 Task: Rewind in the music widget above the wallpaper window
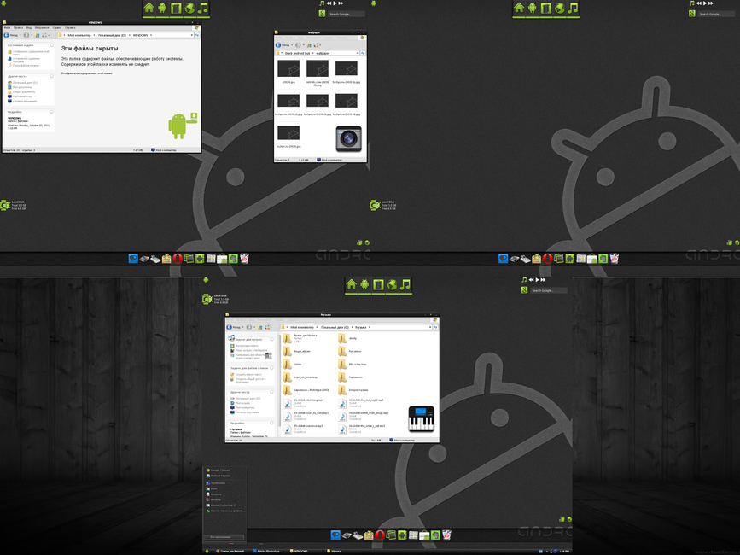coord(329,3)
